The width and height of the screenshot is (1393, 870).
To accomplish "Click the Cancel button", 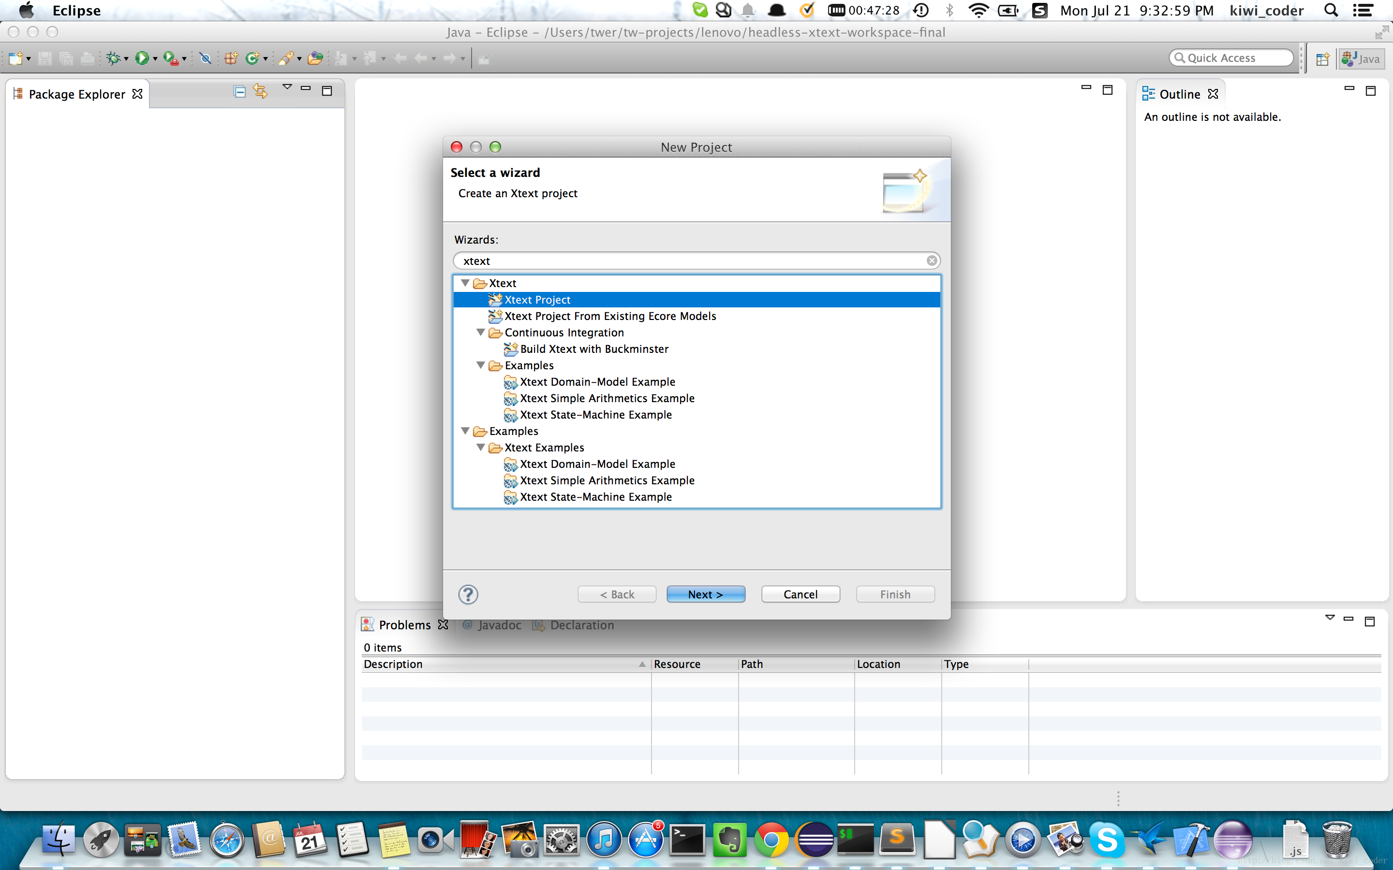I will (x=800, y=594).
